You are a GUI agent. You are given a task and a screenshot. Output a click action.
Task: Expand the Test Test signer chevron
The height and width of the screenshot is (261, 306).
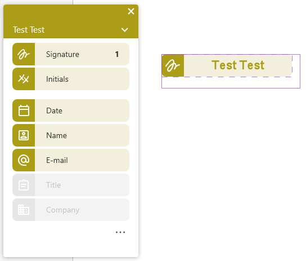point(124,30)
